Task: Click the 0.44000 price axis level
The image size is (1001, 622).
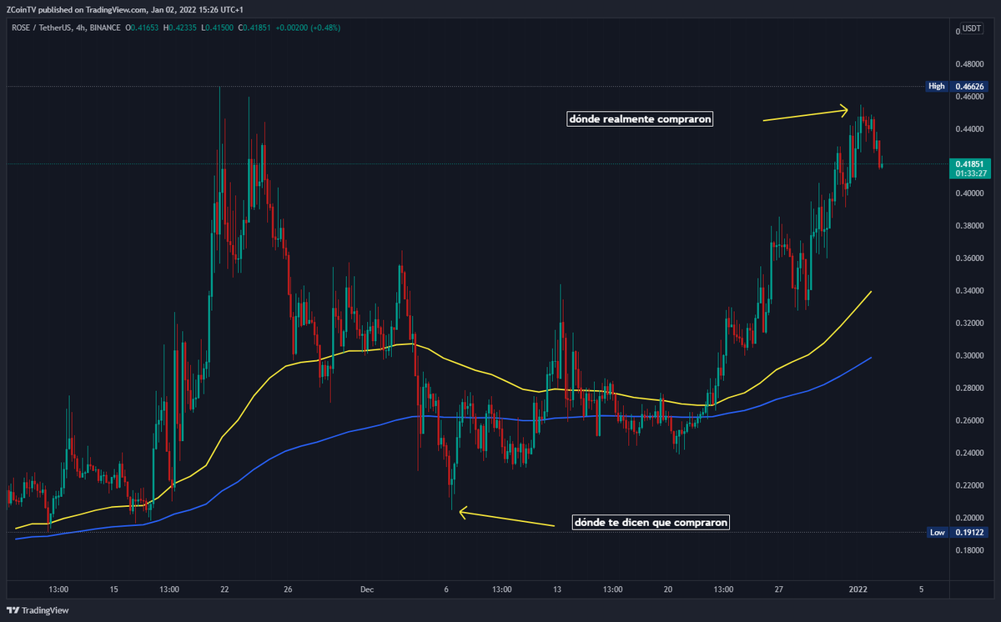Action: [968, 129]
